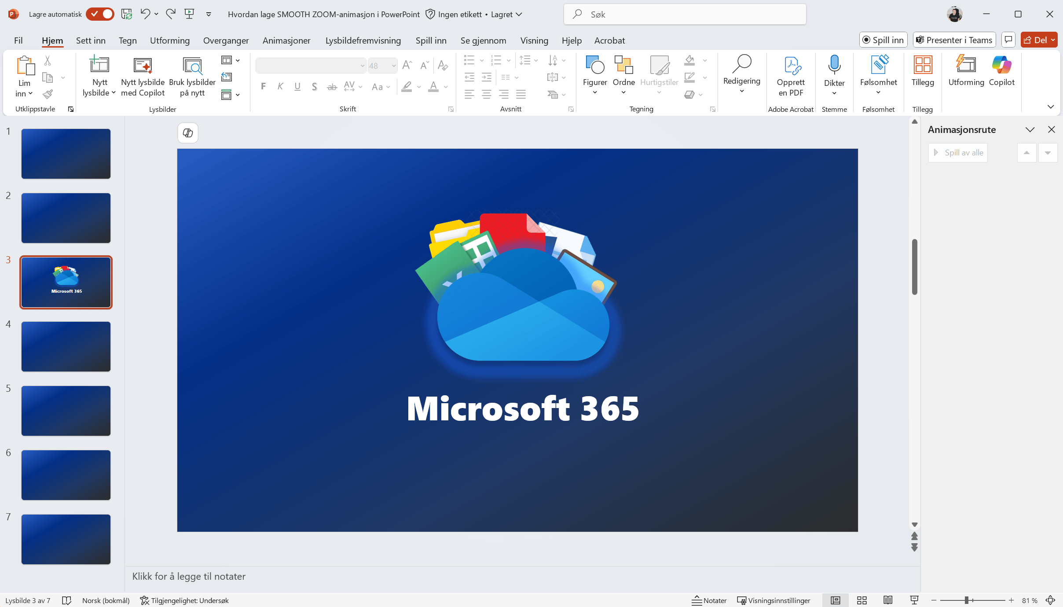Image resolution: width=1063 pixels, height=607 pixels.
Task: Toggle italic K formatting
Action: coord(280,86)
